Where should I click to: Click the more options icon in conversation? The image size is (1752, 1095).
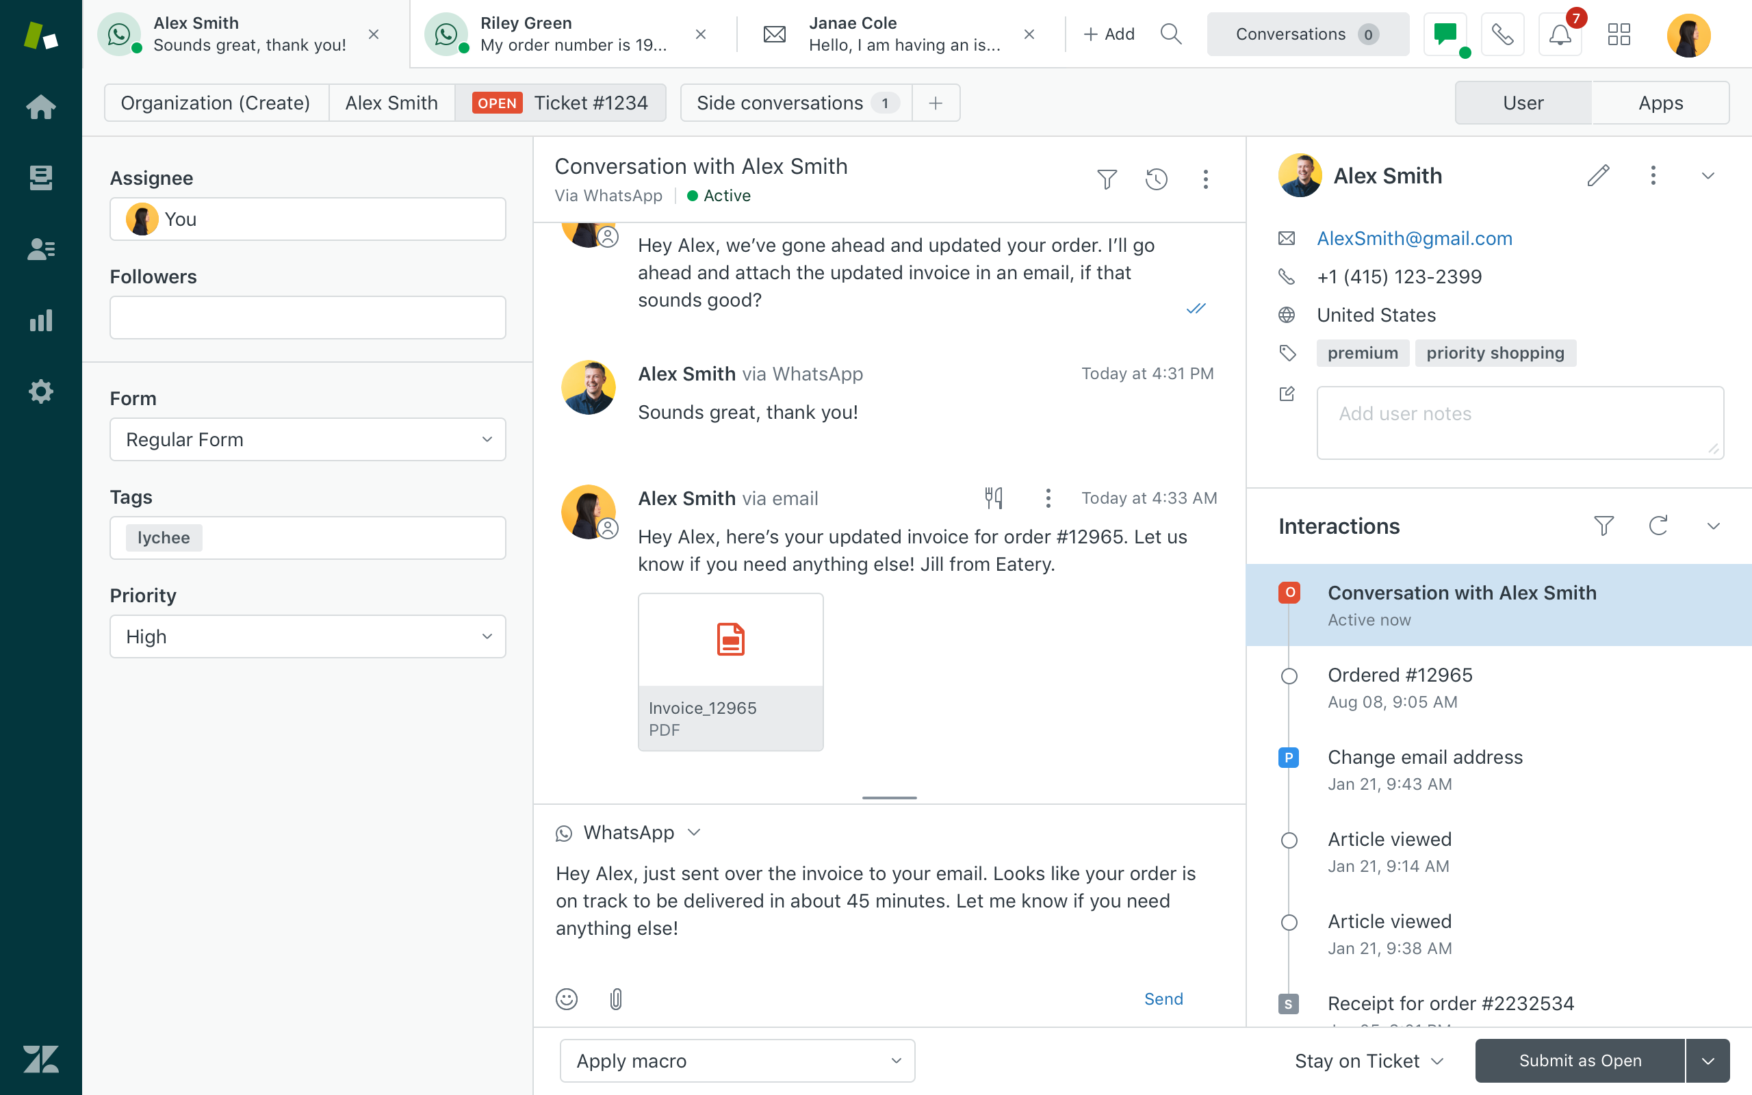coord(1204,177)
